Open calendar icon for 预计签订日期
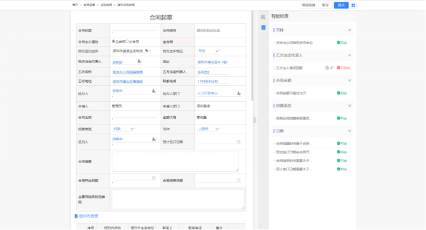 click(x=239, y=142)
